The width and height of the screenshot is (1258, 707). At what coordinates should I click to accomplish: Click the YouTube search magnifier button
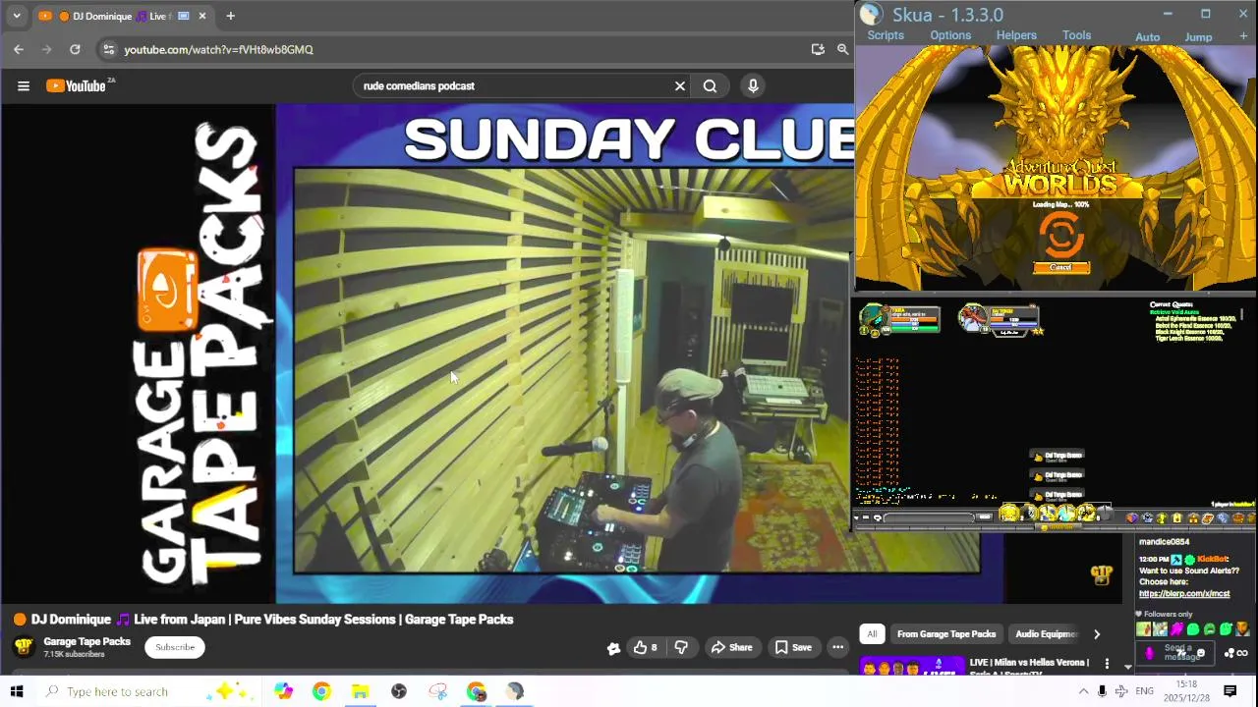[x=710, y=86]
